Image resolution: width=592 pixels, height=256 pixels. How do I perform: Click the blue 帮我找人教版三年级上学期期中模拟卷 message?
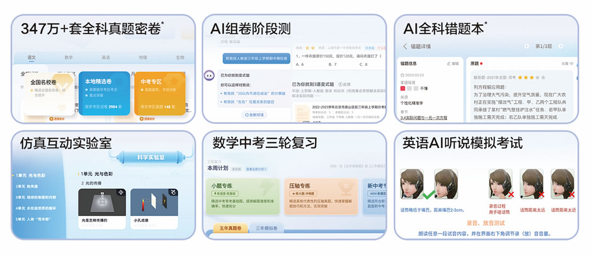257,59
